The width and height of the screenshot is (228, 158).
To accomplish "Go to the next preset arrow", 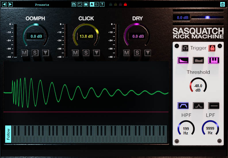I will coord(10,4).
